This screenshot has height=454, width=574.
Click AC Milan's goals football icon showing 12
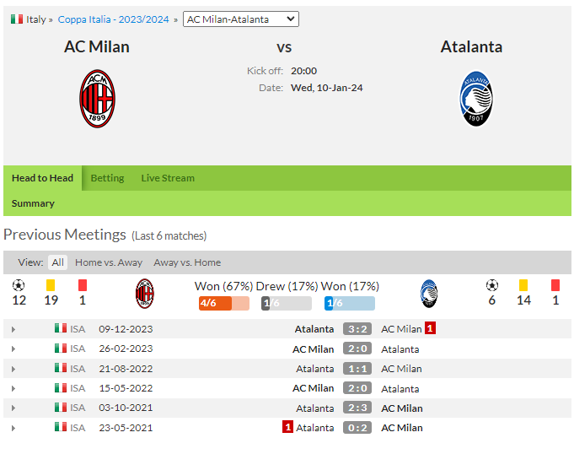point(19,285)
